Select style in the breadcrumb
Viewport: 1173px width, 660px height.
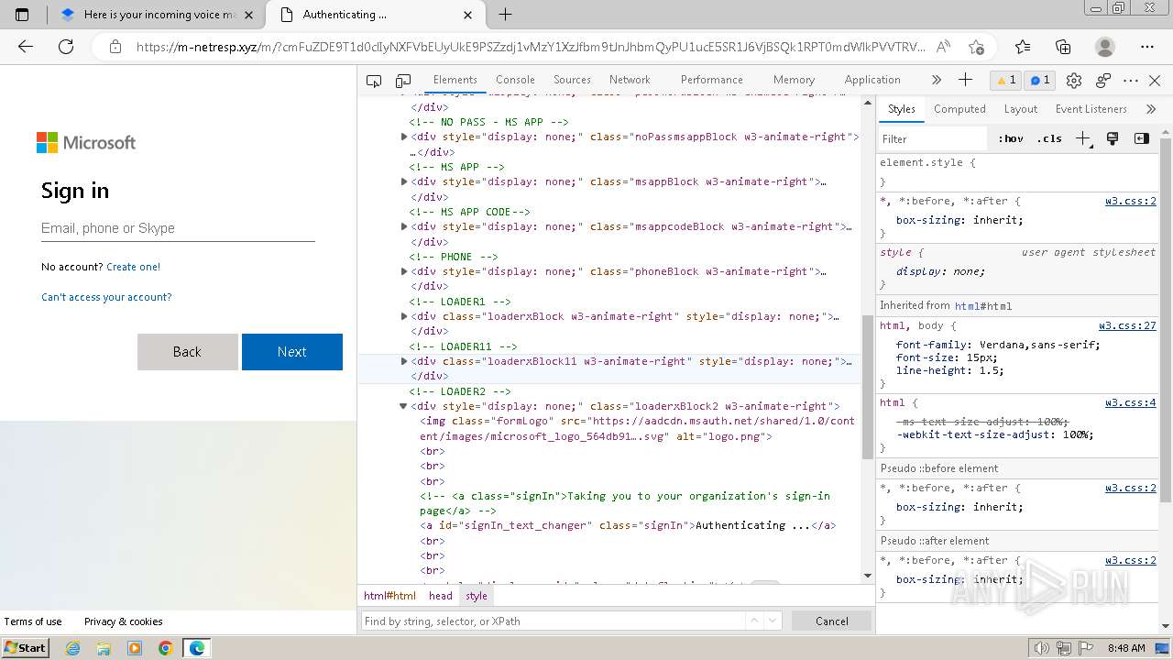point(477,596)
